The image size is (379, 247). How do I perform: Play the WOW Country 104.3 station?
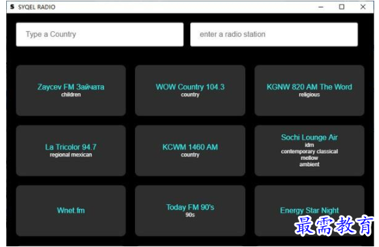click(190, 90)
